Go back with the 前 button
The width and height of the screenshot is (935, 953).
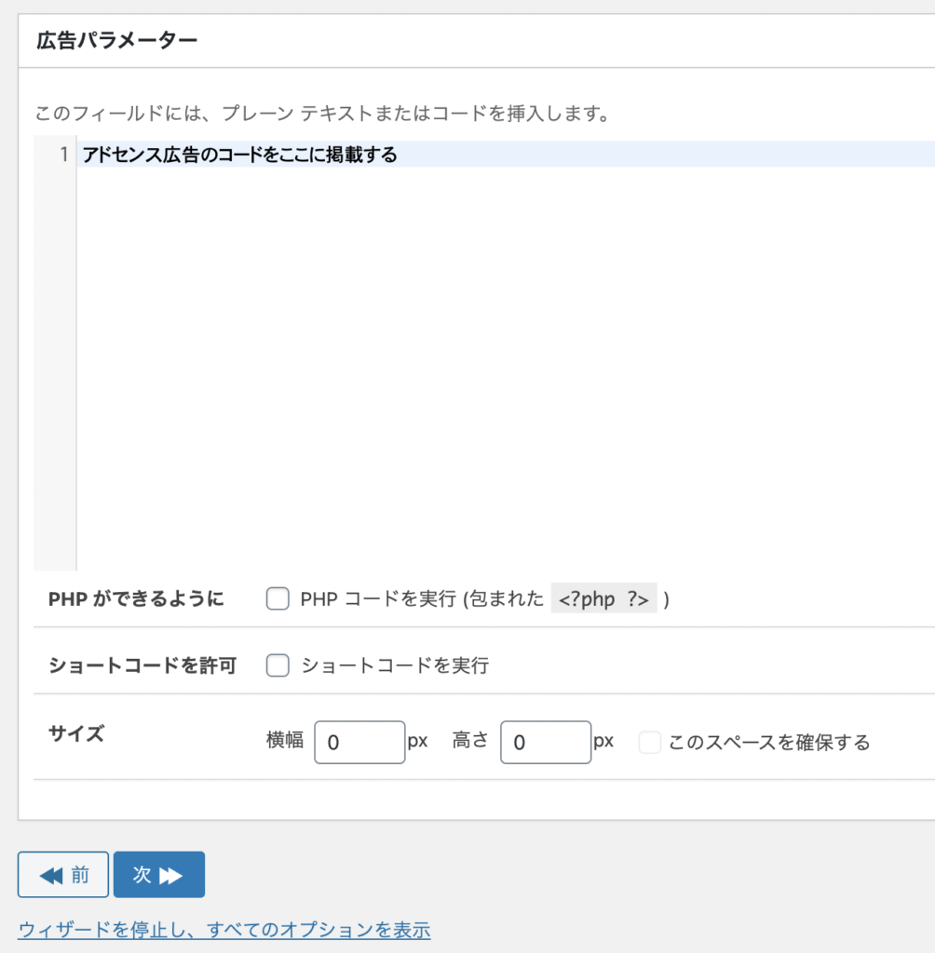[x=63, y=874]
